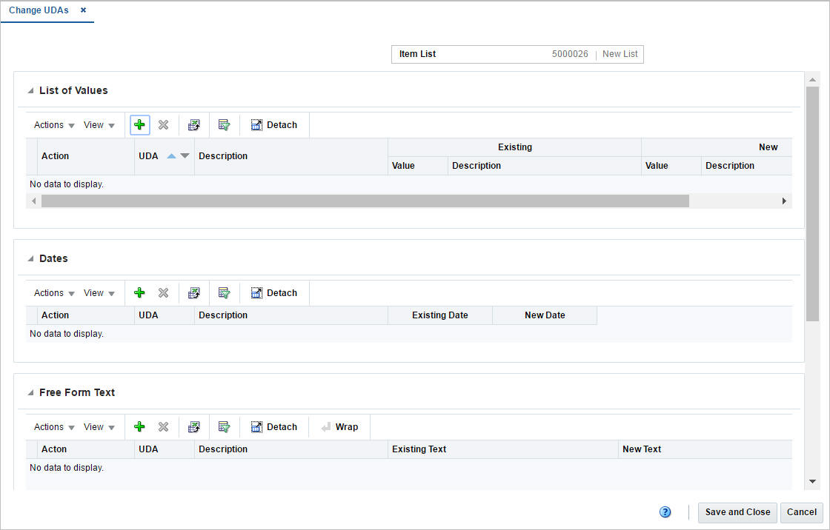Click Description header under Existing

[x=545, y=166]
